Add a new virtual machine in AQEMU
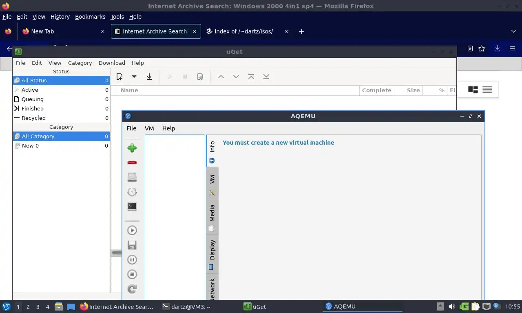Image resolution: width=522 pixels, height=313 pixels. click(x=132, y=148)
